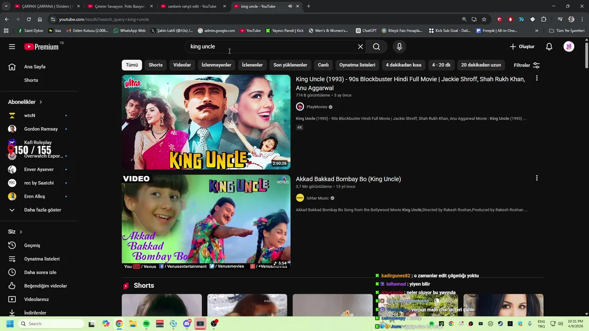589x331 pixels.
Task: Select the Son yüklenenler filter chip
Action: (x=290, y=65)
